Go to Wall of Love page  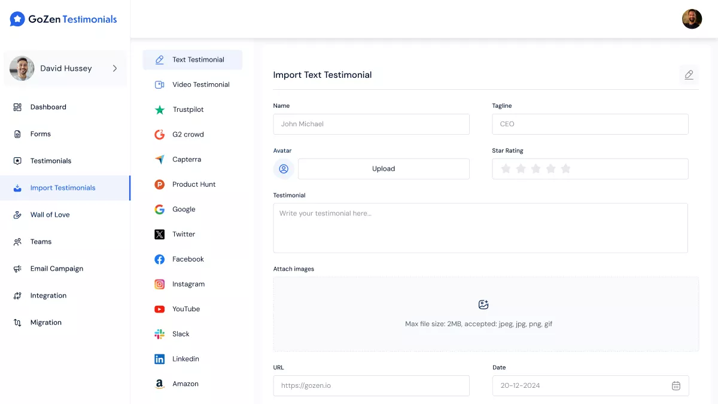pyautogui.click(x=50, y=215)
